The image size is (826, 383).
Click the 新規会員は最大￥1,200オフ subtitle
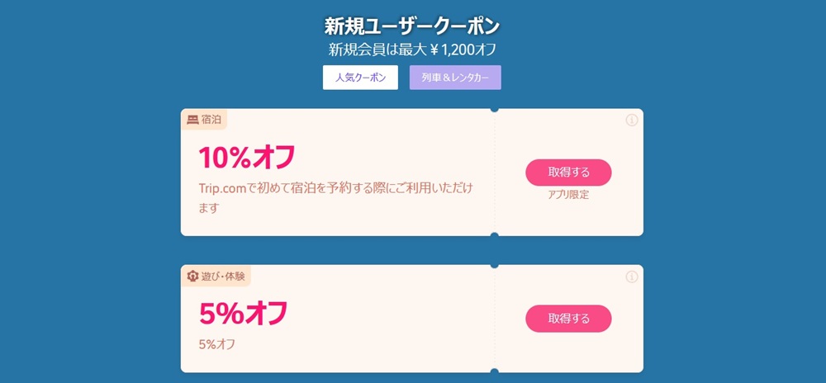coord(412,50)
